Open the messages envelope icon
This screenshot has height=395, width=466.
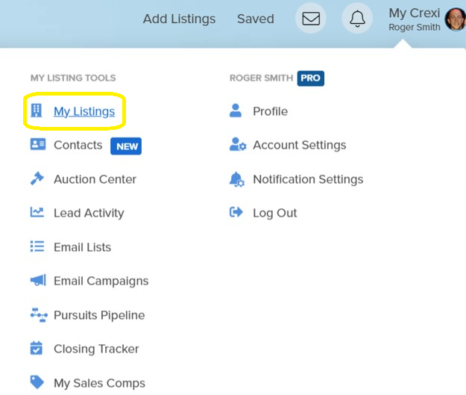311,19
